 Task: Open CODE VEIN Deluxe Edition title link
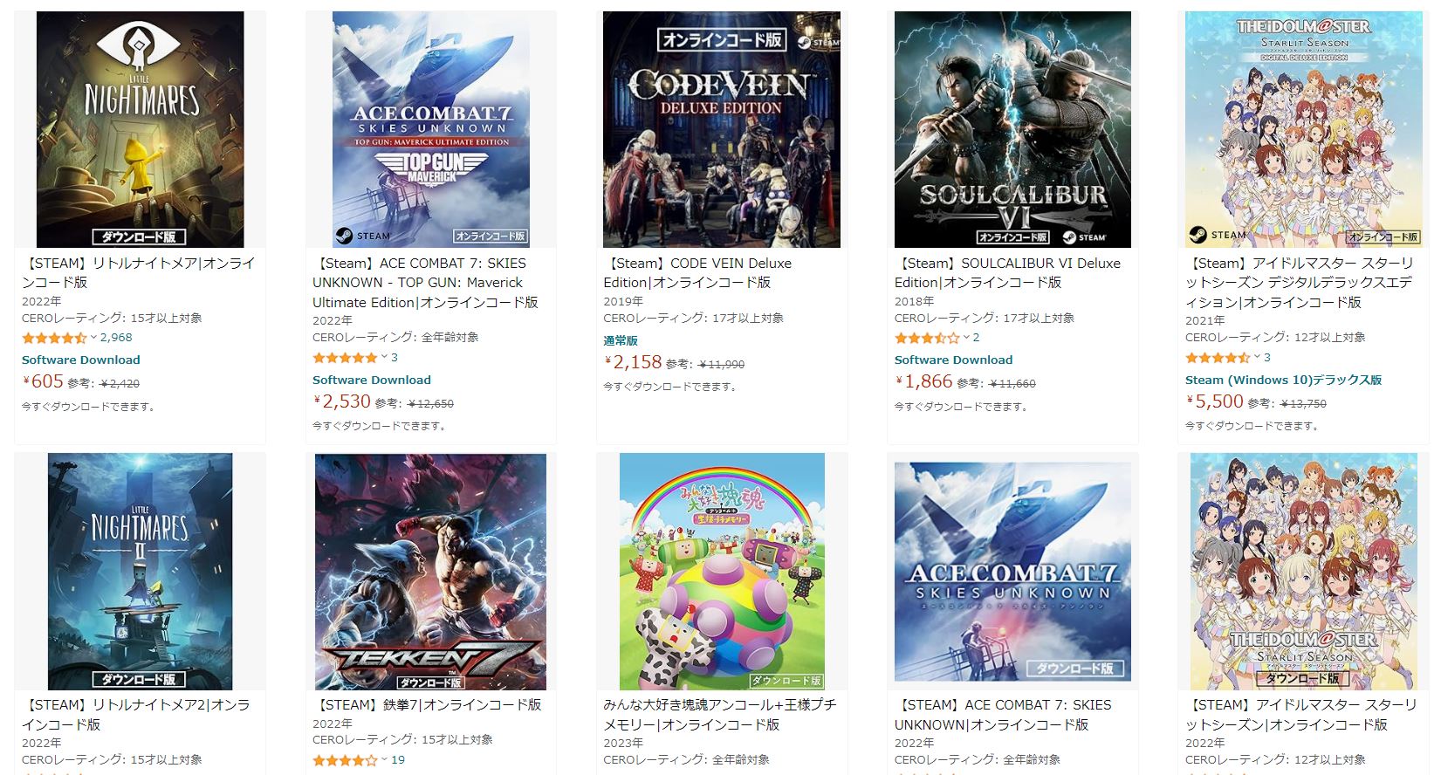click(x=697, y=272)
